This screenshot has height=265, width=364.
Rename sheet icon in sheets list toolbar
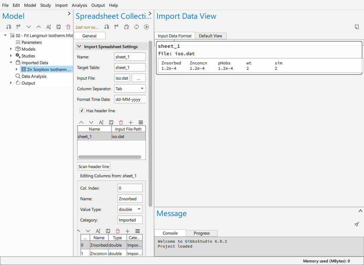[x=101, y=122]
